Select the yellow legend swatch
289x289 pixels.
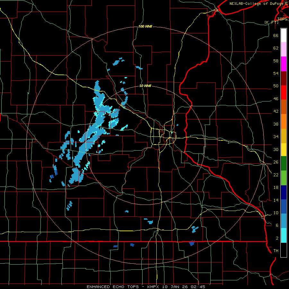coord(284,149)
